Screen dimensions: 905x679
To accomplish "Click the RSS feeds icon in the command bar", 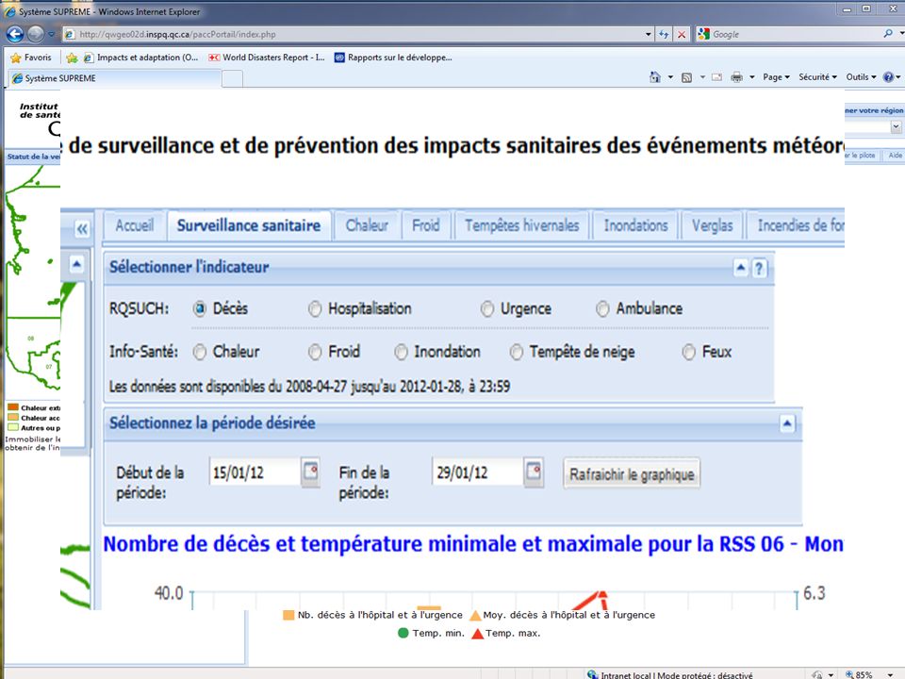I will (686, 77).
